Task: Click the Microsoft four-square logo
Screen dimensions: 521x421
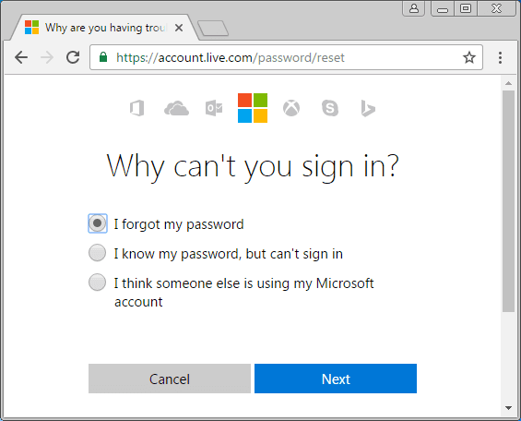Action: tap(253, 108)
